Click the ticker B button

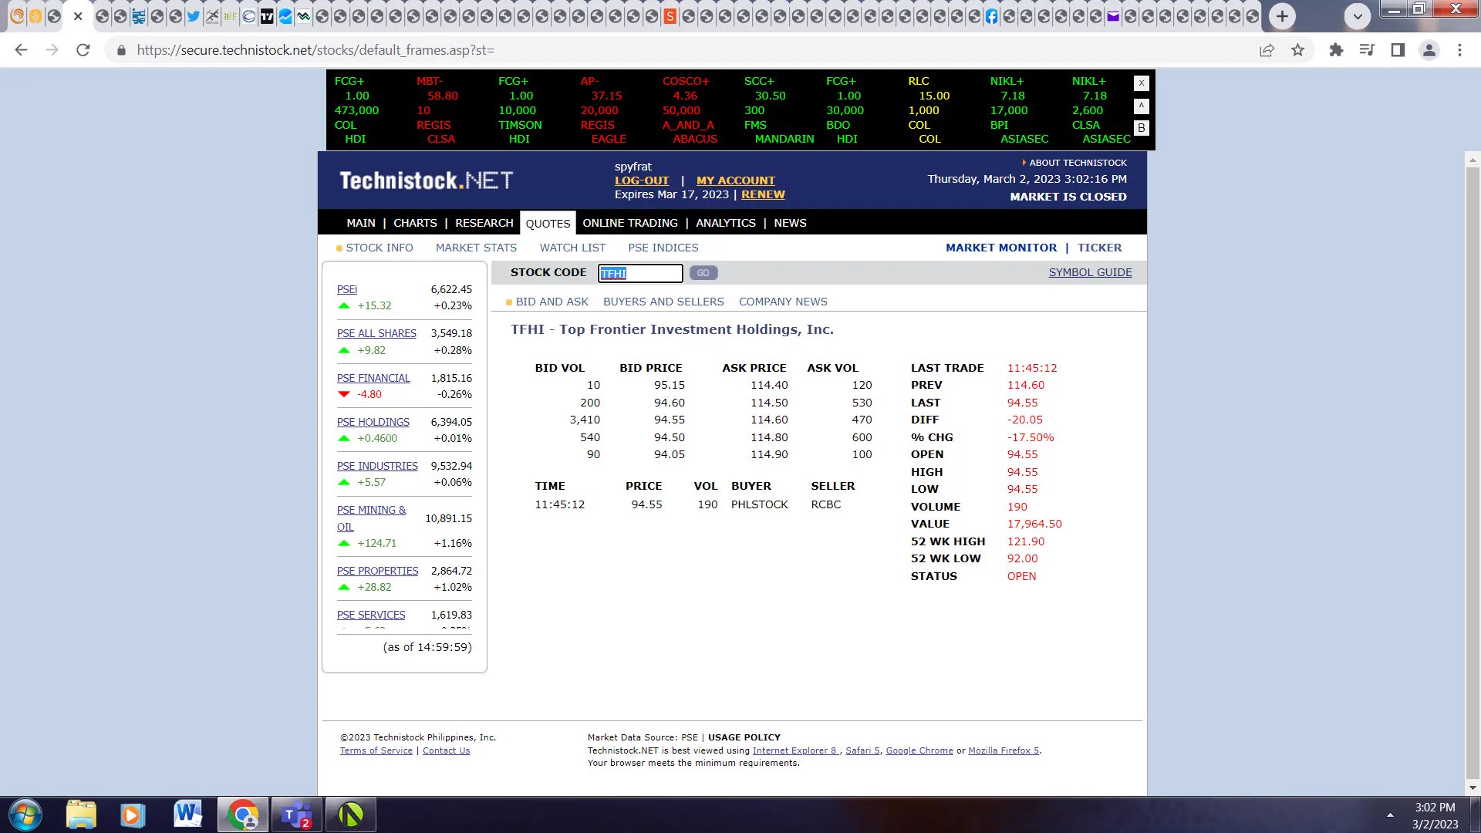pos(1142,128)
